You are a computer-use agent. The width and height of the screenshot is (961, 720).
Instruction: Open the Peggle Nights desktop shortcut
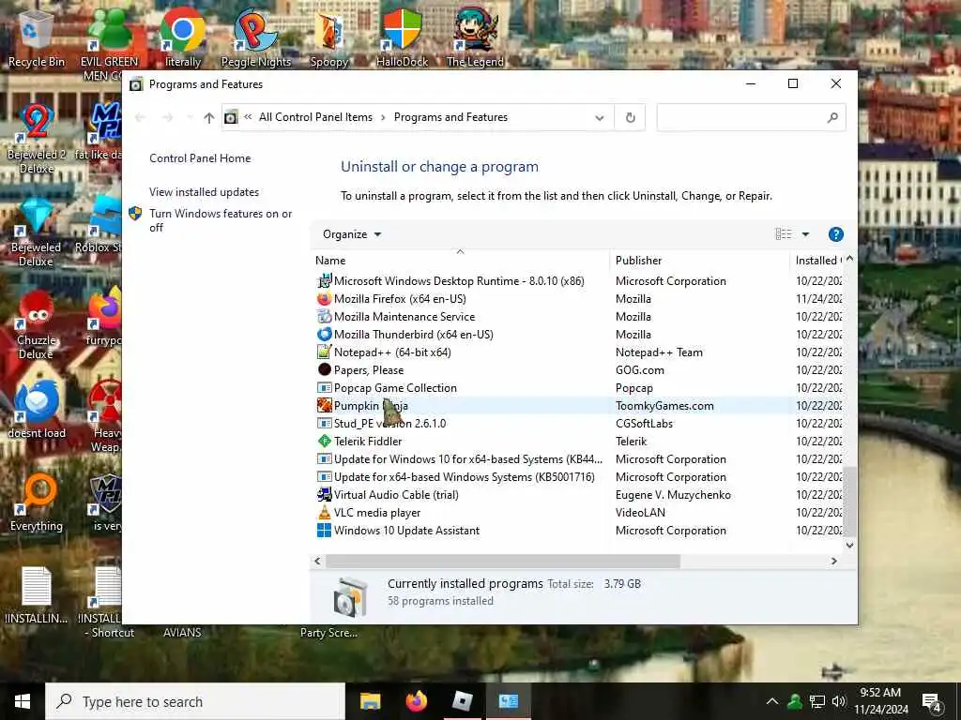point(255,37)
